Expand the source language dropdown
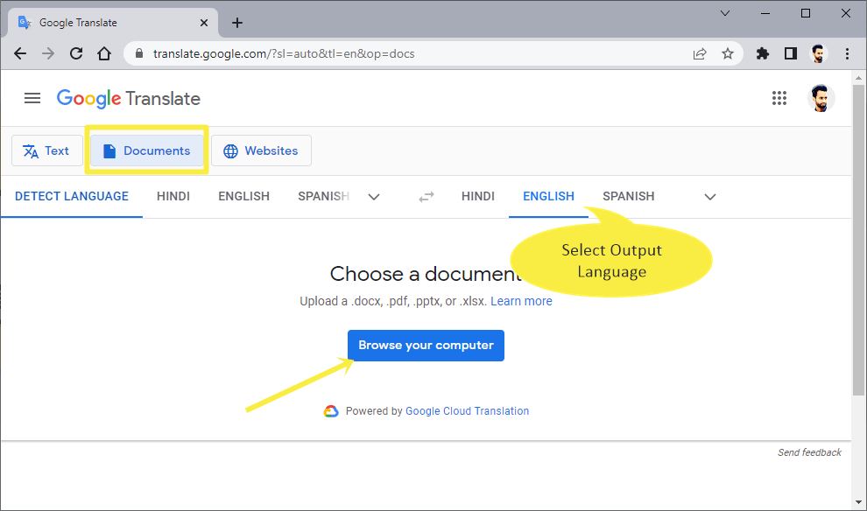Image resolution: width=867 pixels, height=511 pixels. (374, 197)
